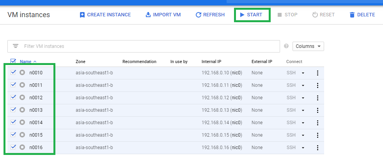This screenshot has width=383, height=160.
Task: Click the Import VM download icon
Action: pos(148,15)
